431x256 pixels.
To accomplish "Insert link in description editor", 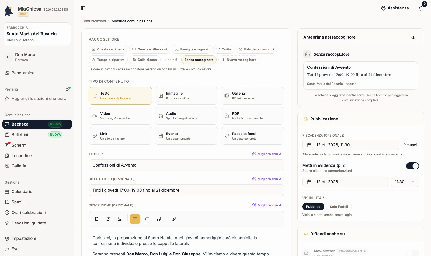I will click(x=174, y=219).
